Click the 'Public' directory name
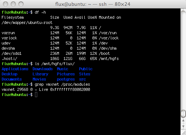 point(86,69)
